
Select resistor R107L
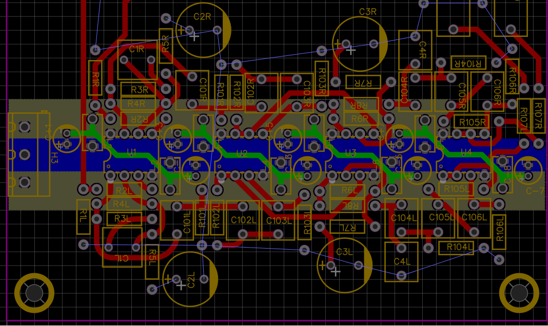pos(524,116)
